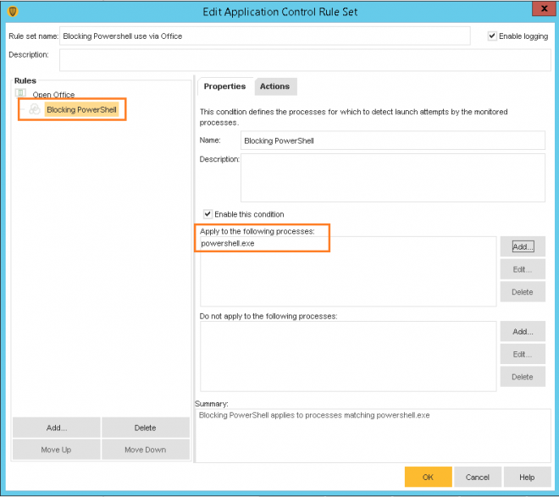559x497 pixels.
Task: Close the Edit Application Control Rule Set dialog
Action: coord(540,10)
